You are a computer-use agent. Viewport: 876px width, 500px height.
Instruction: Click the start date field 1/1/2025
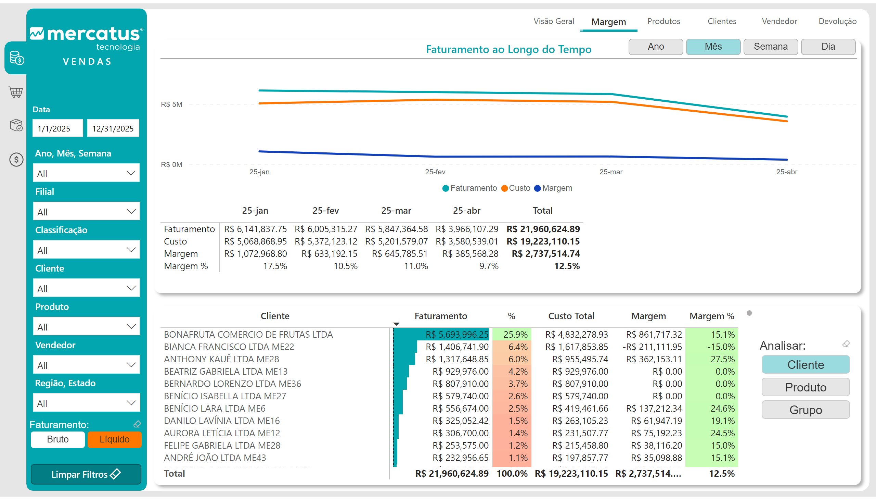pyautogui.click(x=57, y=128)
